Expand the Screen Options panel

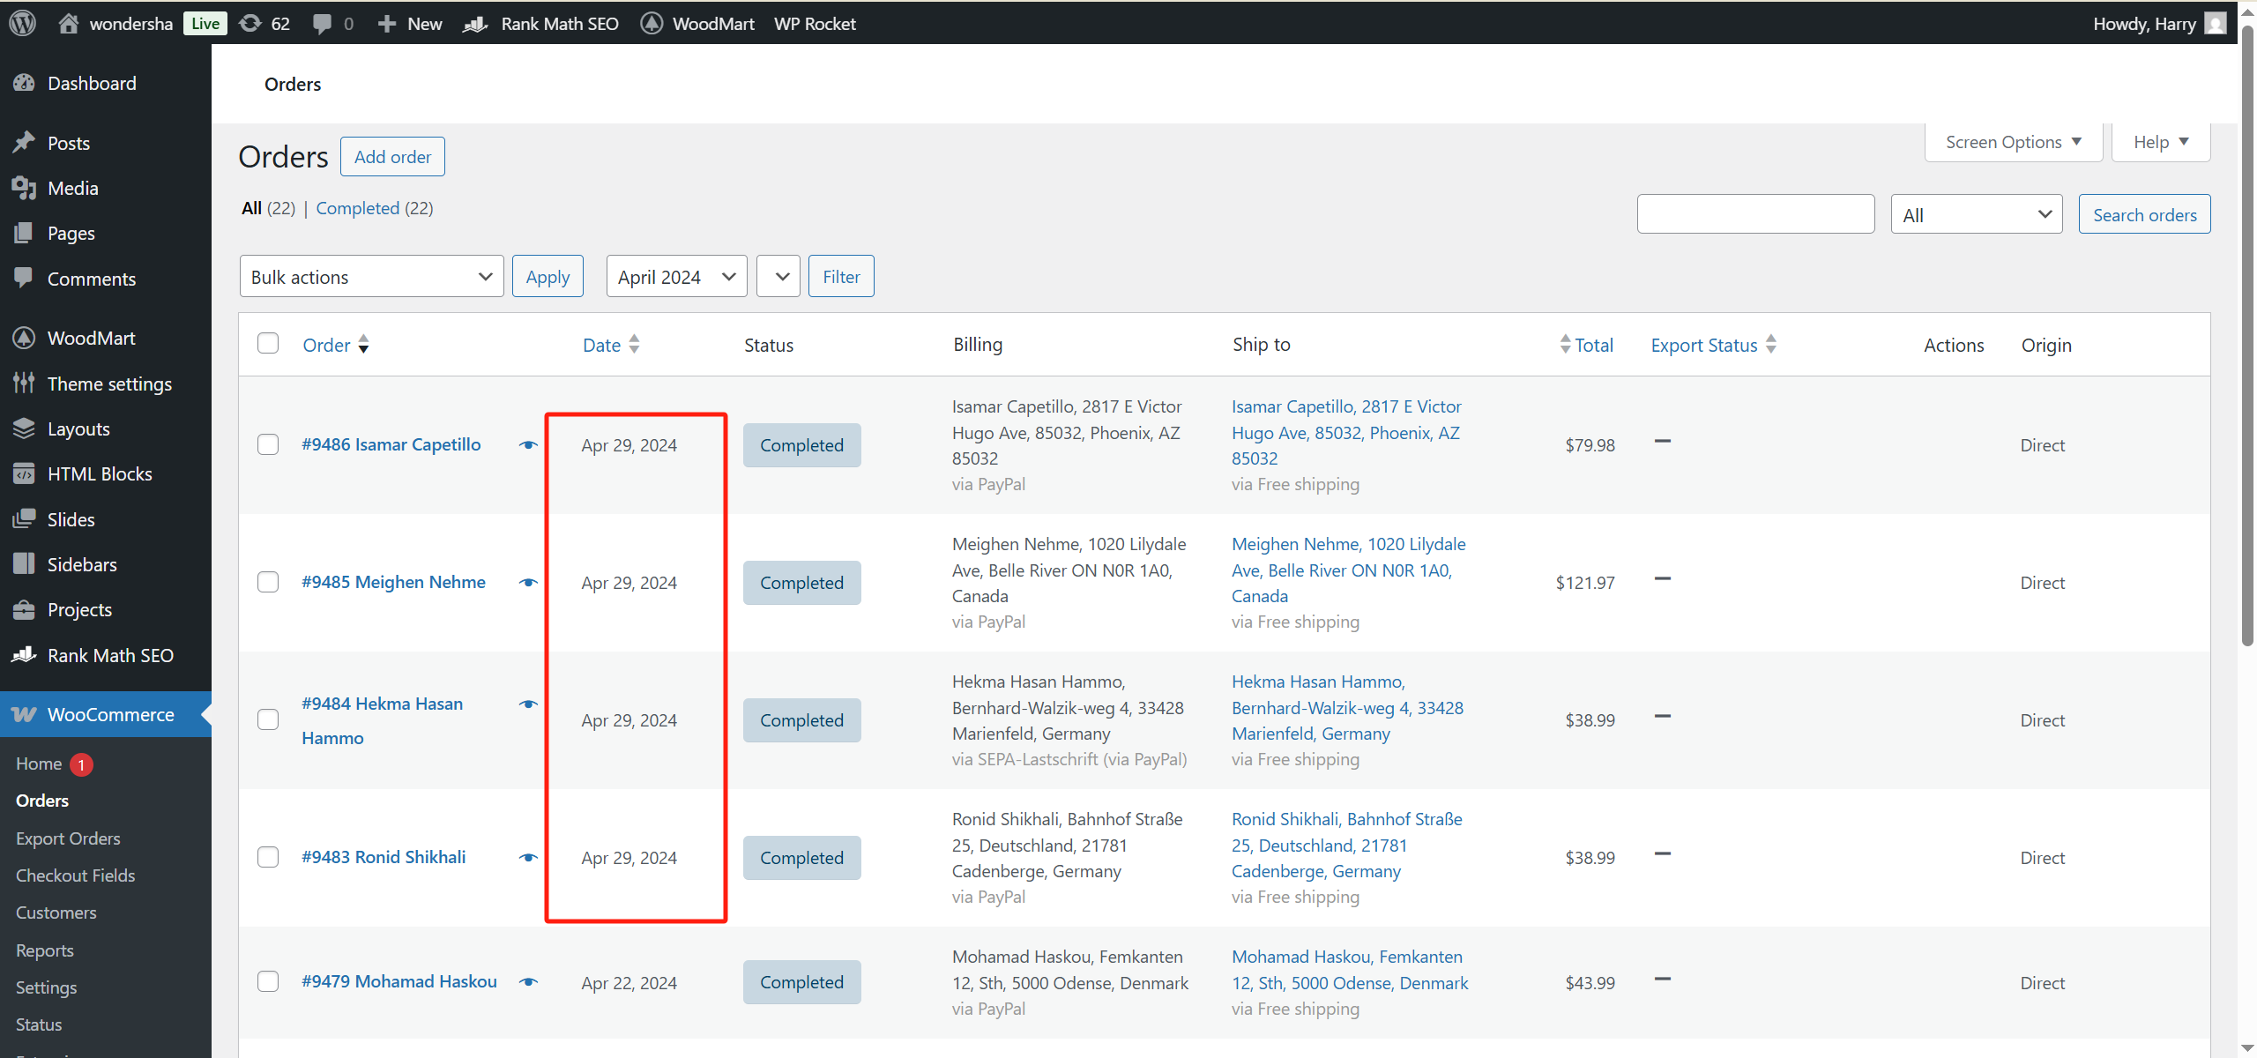2013,141
